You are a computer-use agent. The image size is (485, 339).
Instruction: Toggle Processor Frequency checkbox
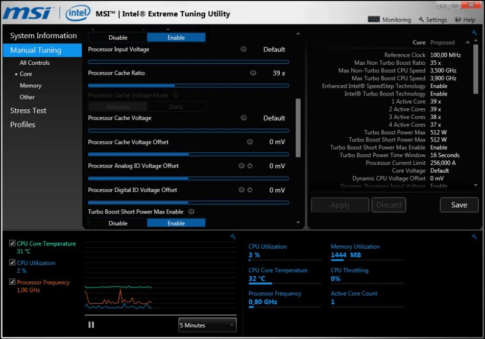click(x=12, y=282)
